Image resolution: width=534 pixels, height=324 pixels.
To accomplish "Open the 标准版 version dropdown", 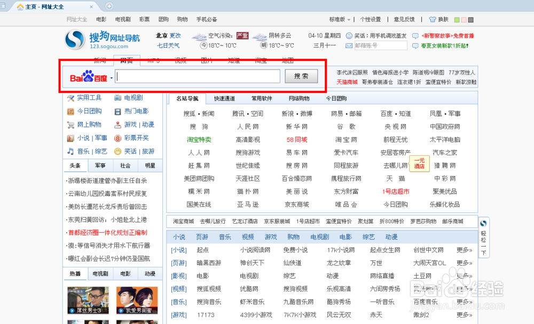I will [x=339, y=19].
